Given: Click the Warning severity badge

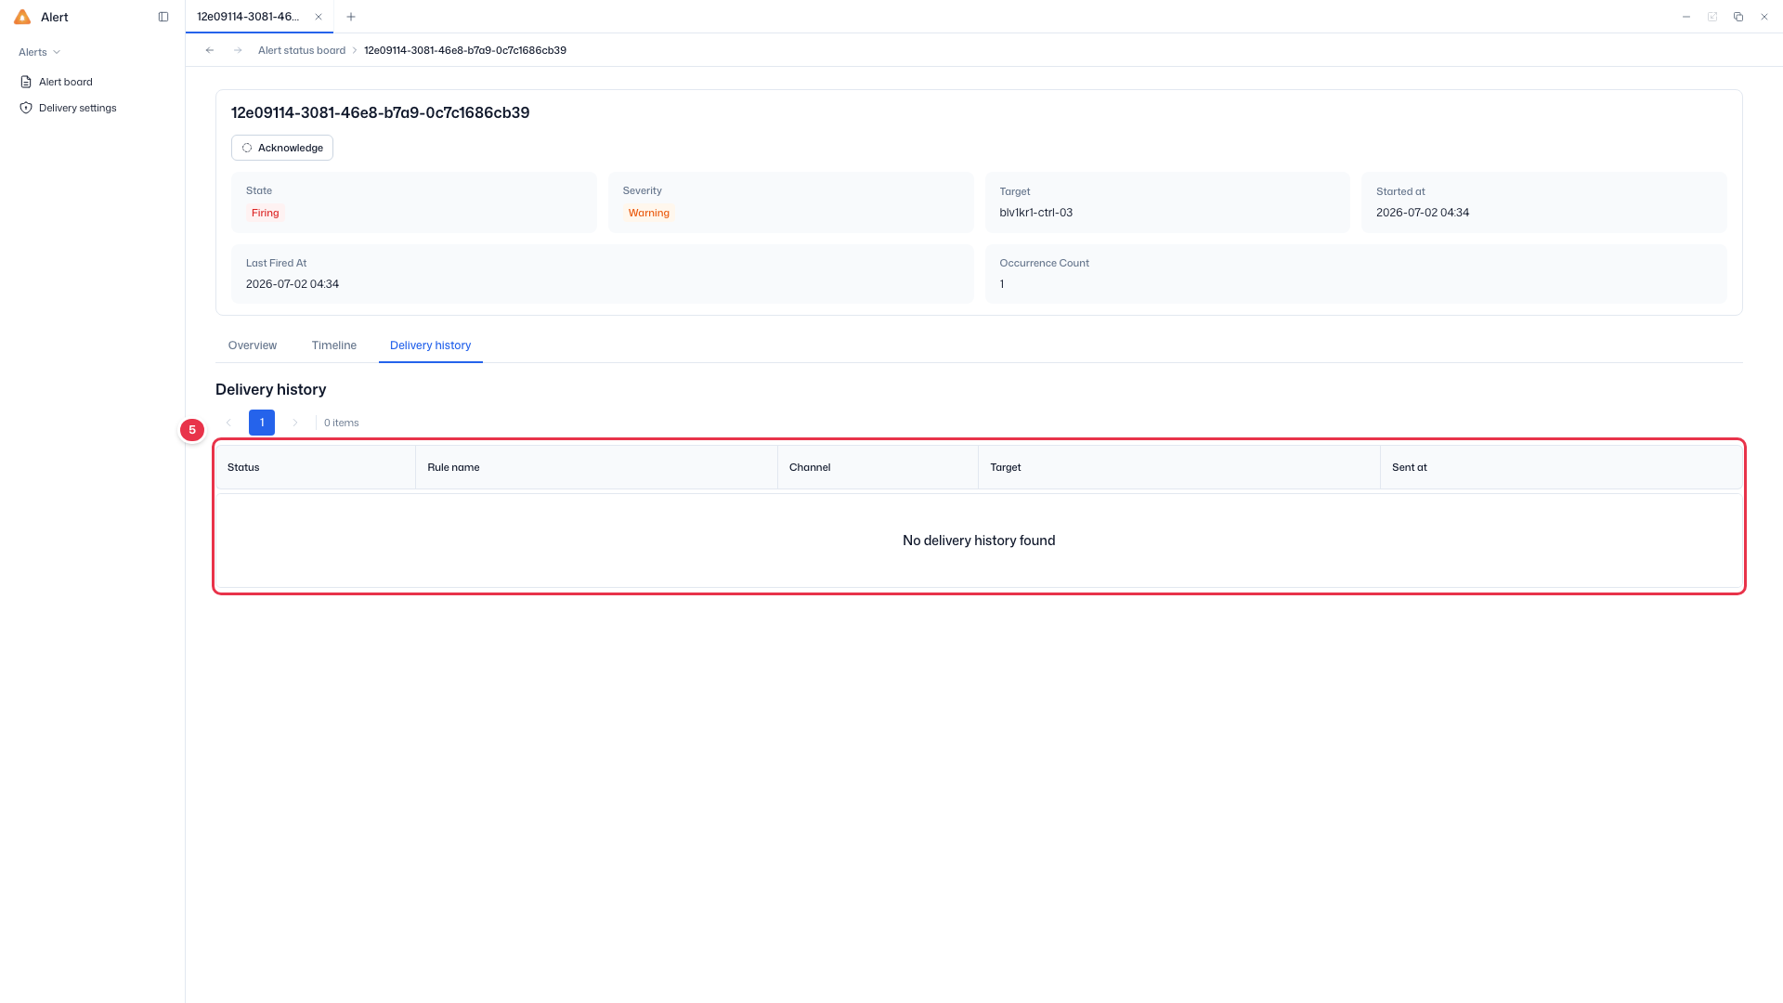Looking at the screenshot, I should click(648, 213).
